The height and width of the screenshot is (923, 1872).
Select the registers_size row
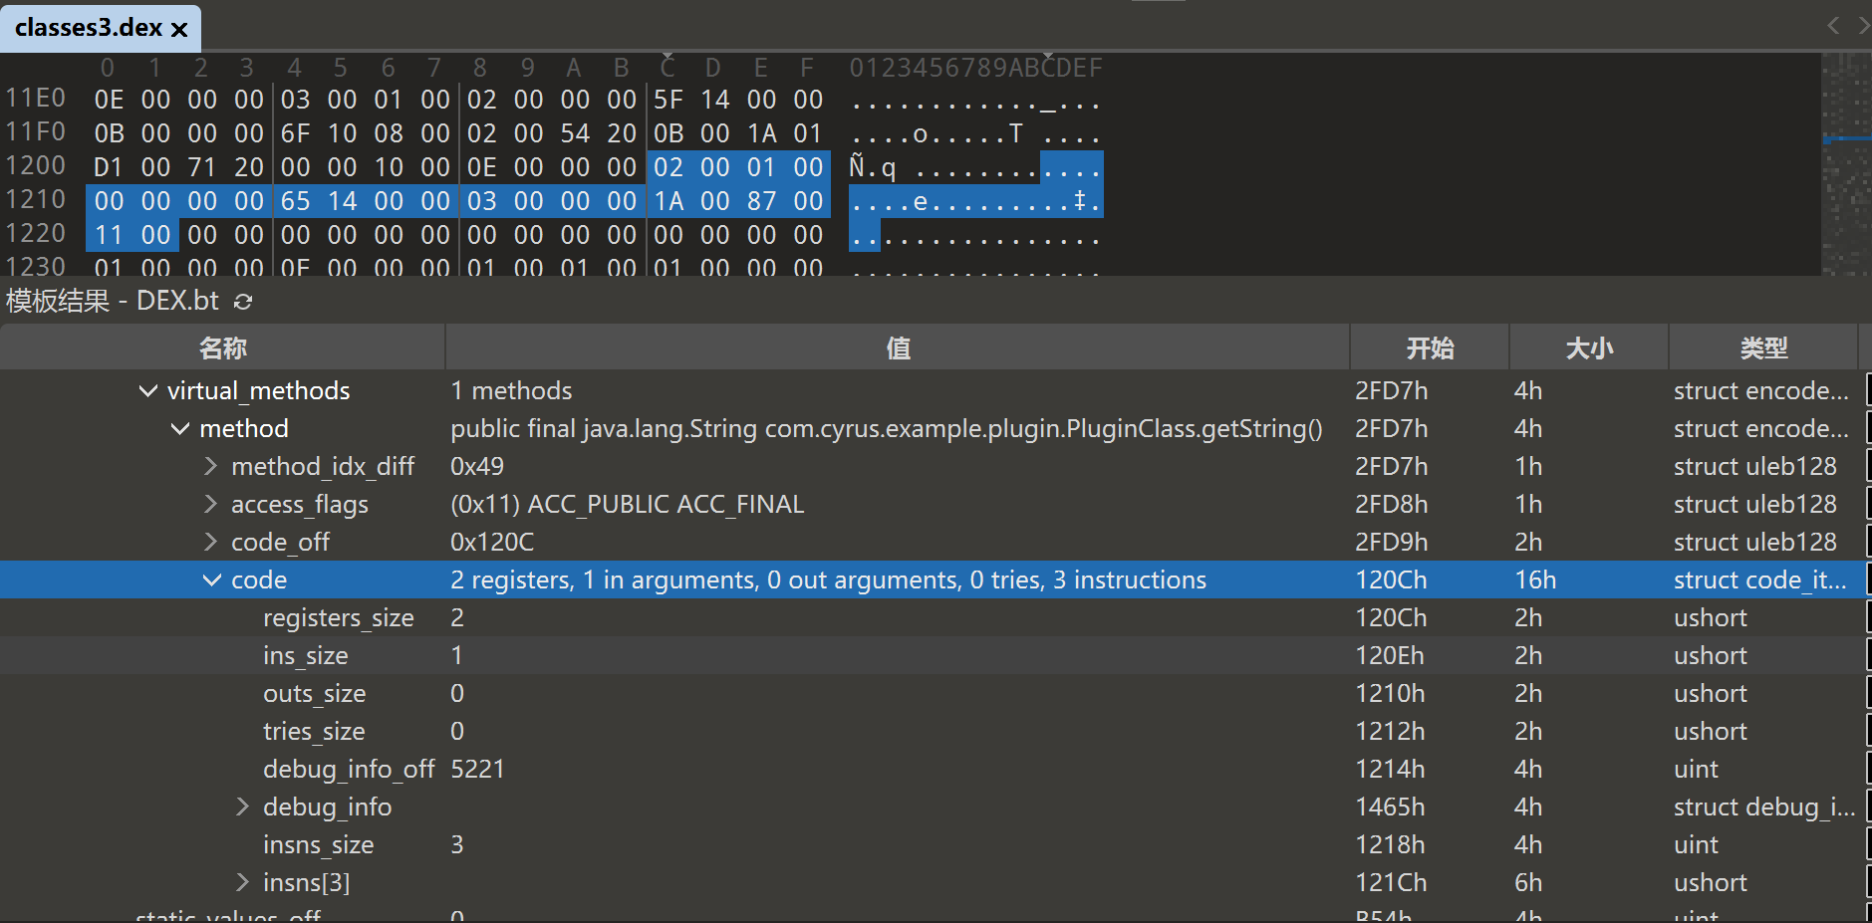(x=932, y=617)
